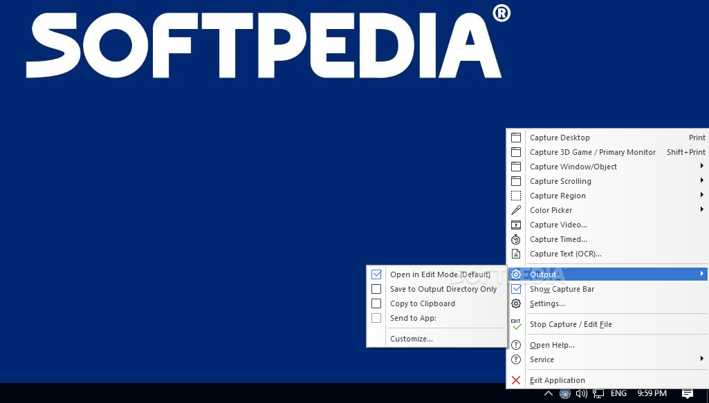Click the Print shortcut text
Viewport: 709px width, 403px height.
point(697,138)
